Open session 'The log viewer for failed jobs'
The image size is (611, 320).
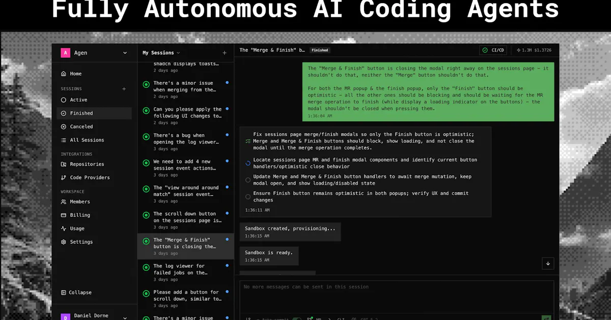point(185,272)
